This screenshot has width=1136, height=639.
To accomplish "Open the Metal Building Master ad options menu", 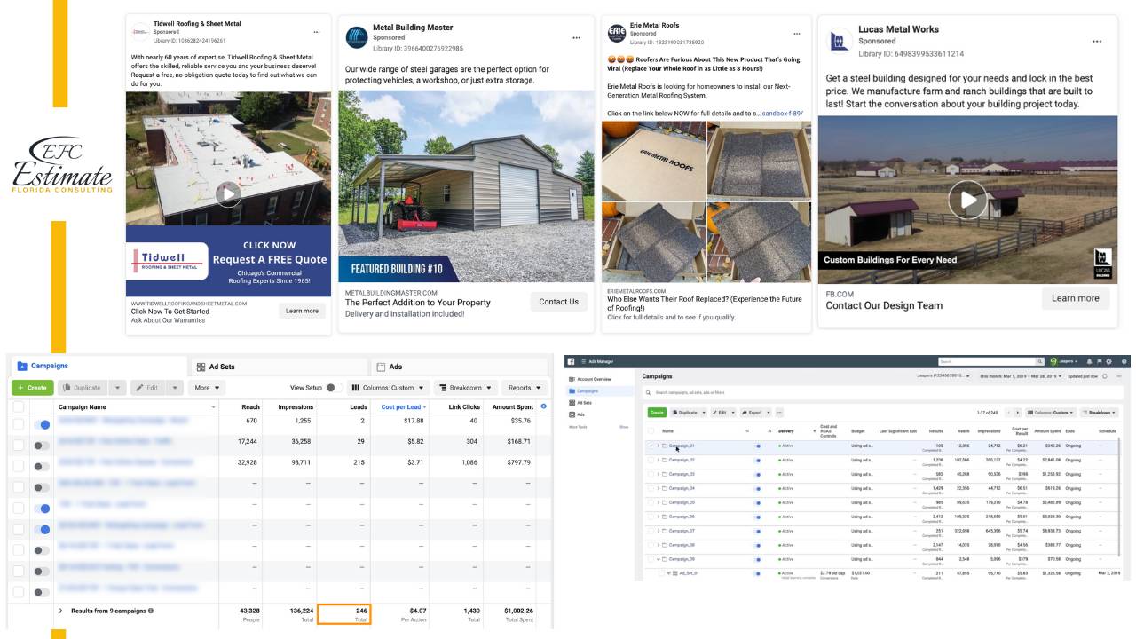I will (x=576, y=38).
